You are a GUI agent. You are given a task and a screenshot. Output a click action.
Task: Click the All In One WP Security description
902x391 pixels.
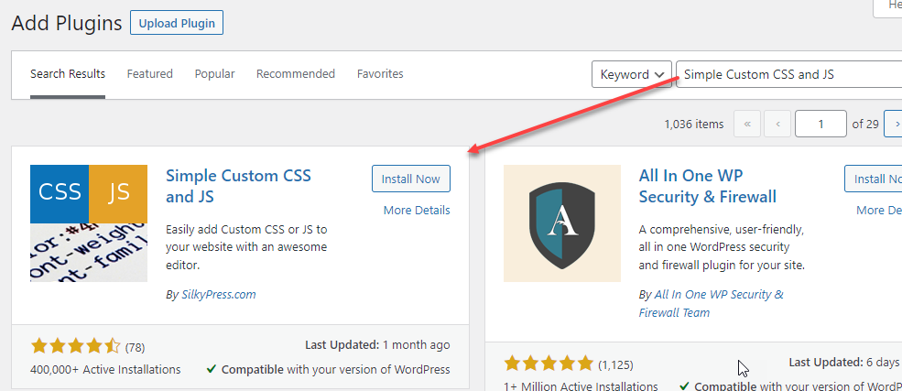pos(722,247)
